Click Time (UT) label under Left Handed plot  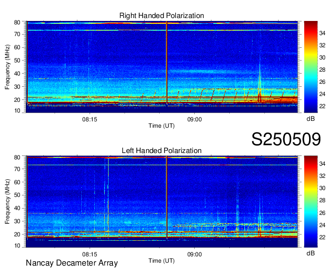coord(162,261)
